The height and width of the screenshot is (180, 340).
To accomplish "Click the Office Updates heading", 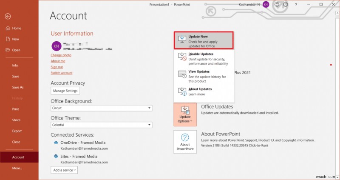I will (x=217, y=107).
